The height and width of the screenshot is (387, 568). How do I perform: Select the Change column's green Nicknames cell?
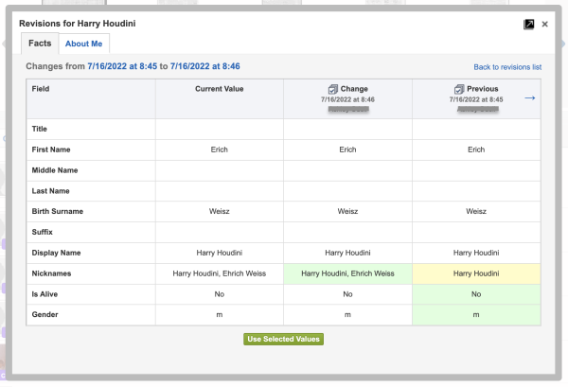pos(347,273)
